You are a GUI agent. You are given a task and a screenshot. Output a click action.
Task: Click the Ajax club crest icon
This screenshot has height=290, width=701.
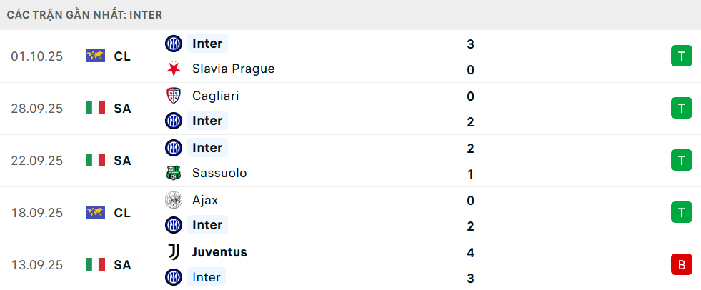(174, 200)
